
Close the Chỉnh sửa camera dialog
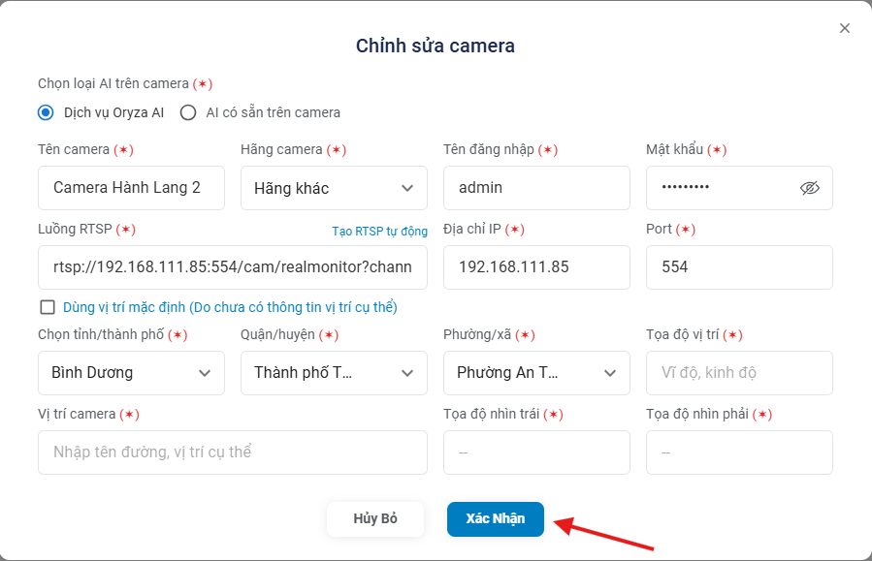pyautogui.click(x=844, y=28)
